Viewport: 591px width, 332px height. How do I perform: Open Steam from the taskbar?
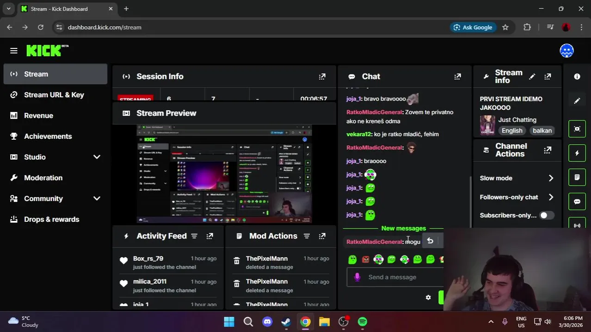(286, 321)
